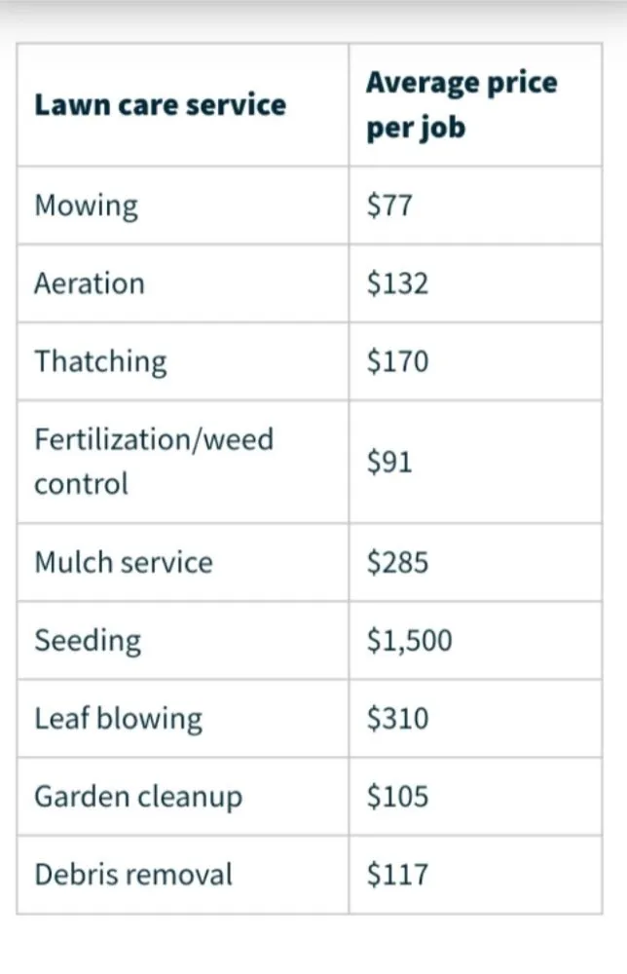Select the Mowing service cell
Screen dimensions: 627x974
tap(87, 206)
